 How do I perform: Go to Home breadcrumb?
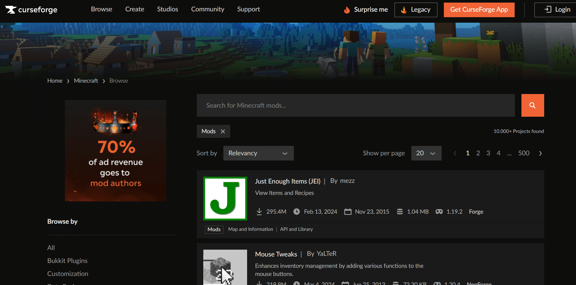pyautogui.click(x=55, y=81)
